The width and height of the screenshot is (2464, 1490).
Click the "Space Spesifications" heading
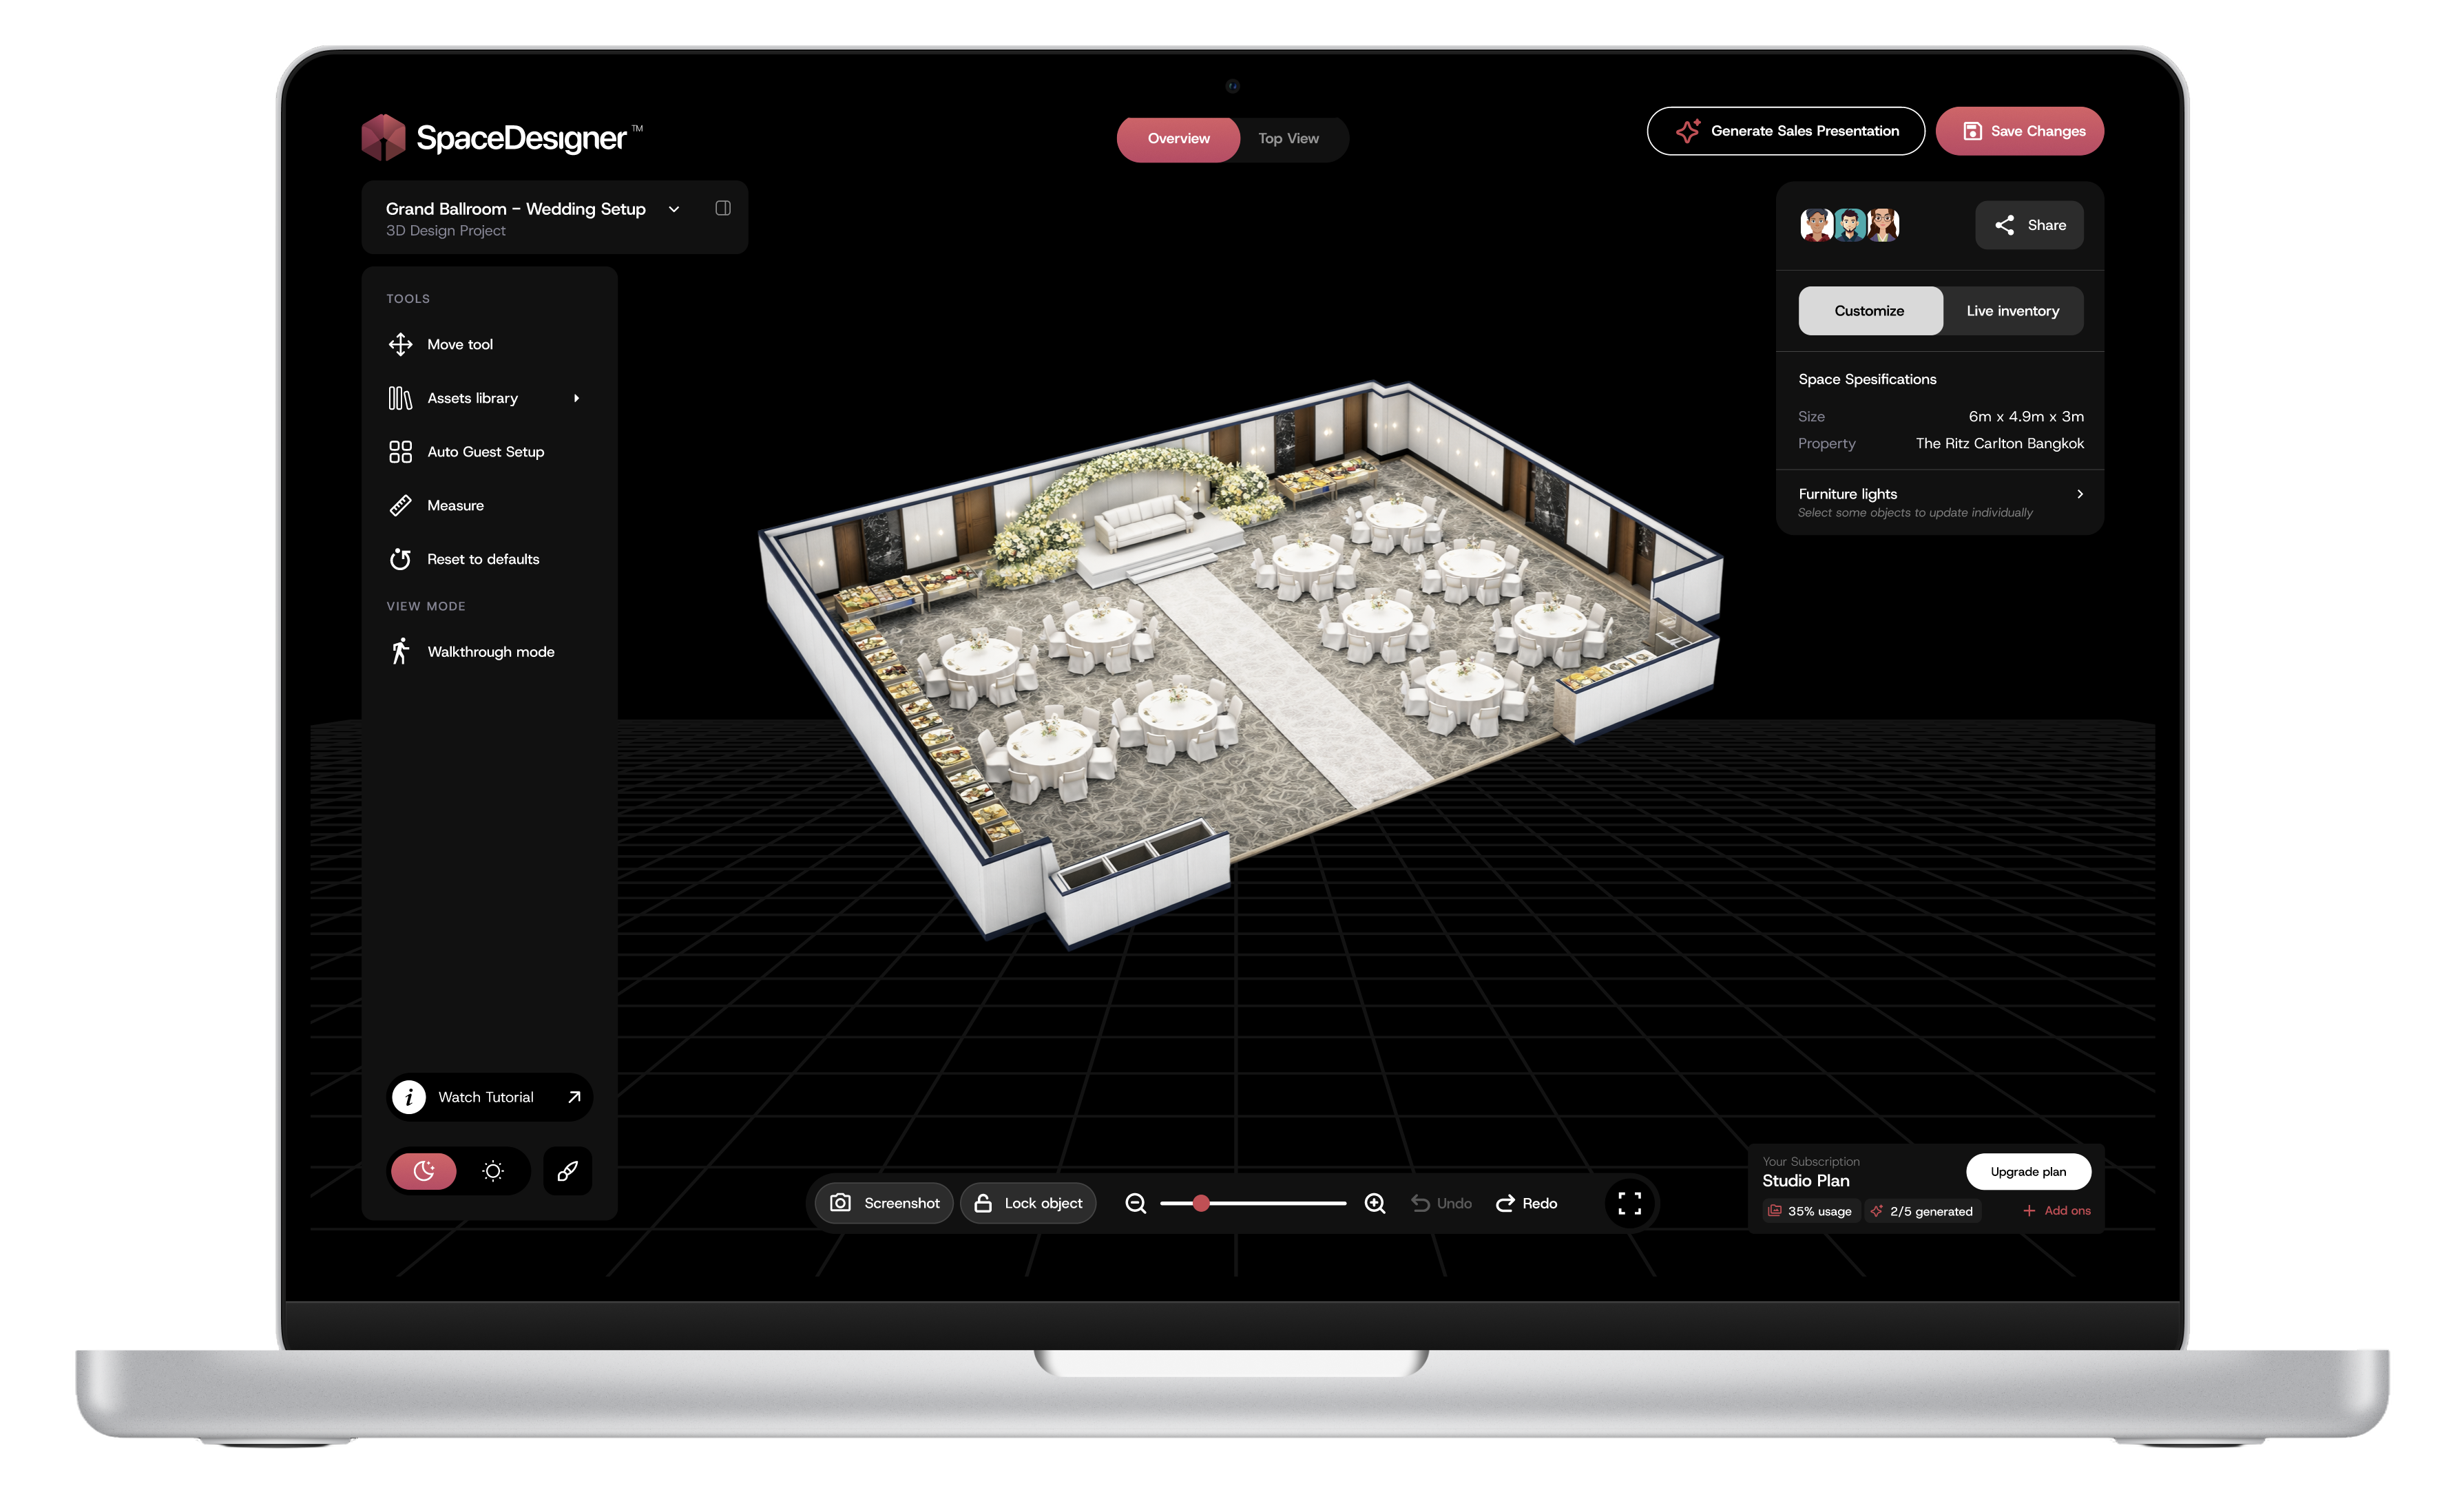tap(1867, 380)
